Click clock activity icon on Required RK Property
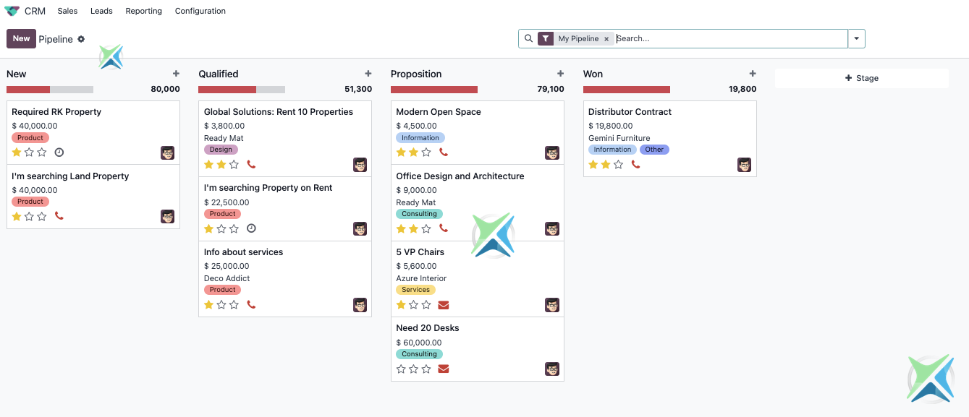This screenshot has height=417, width=969. [59, 152]
